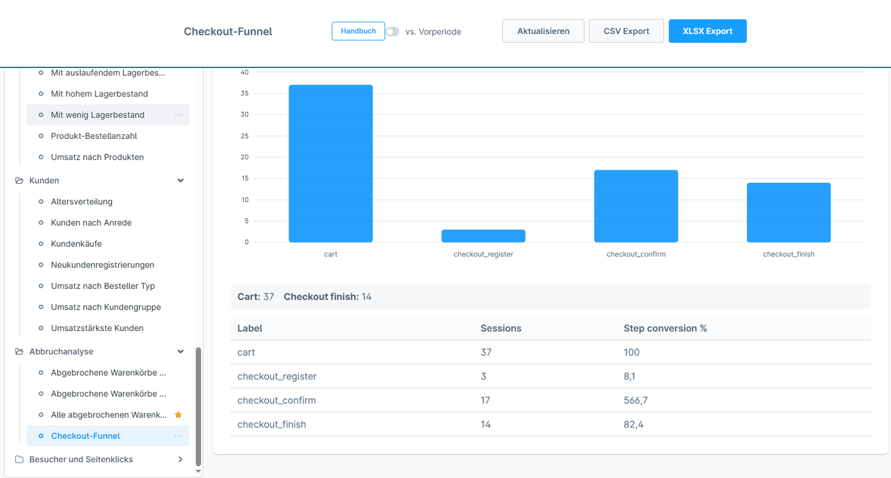Open the three-dot menu for Checkout-Funnel

(x=178, y=436)
